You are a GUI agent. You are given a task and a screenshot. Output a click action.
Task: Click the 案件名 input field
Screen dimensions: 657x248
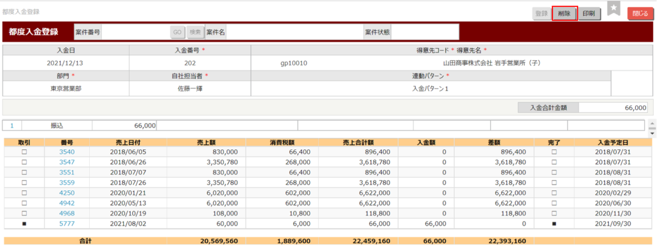[294, 32]
